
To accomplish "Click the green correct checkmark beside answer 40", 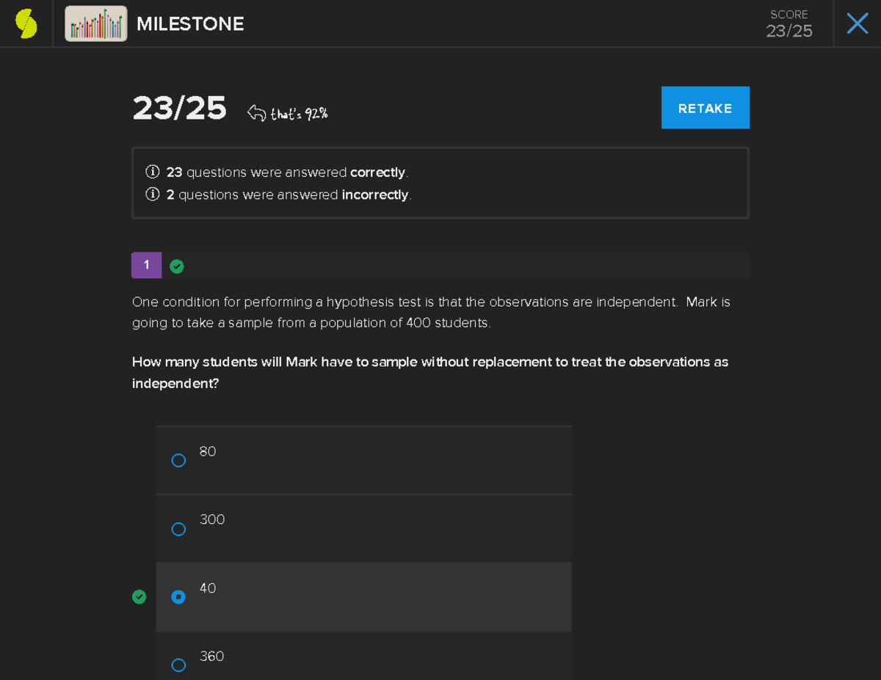I will [139, 597].
